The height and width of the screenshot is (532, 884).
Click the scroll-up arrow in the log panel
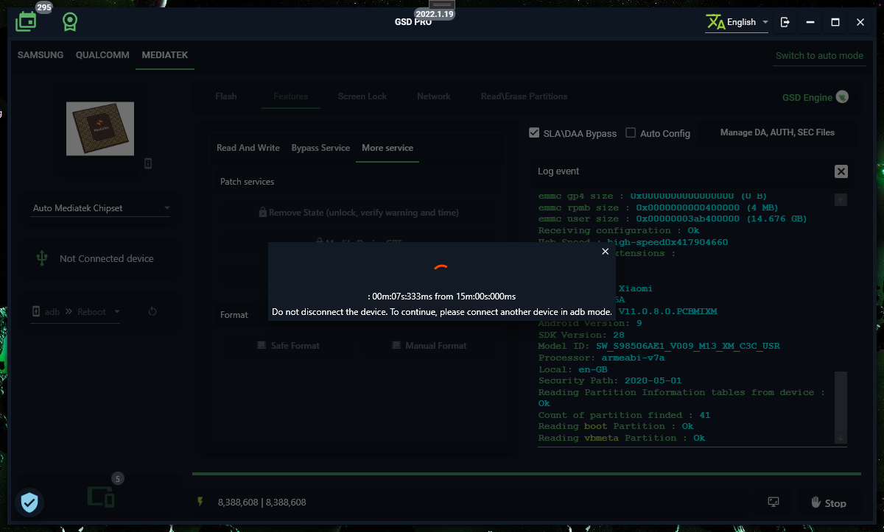tap(841, 199)
